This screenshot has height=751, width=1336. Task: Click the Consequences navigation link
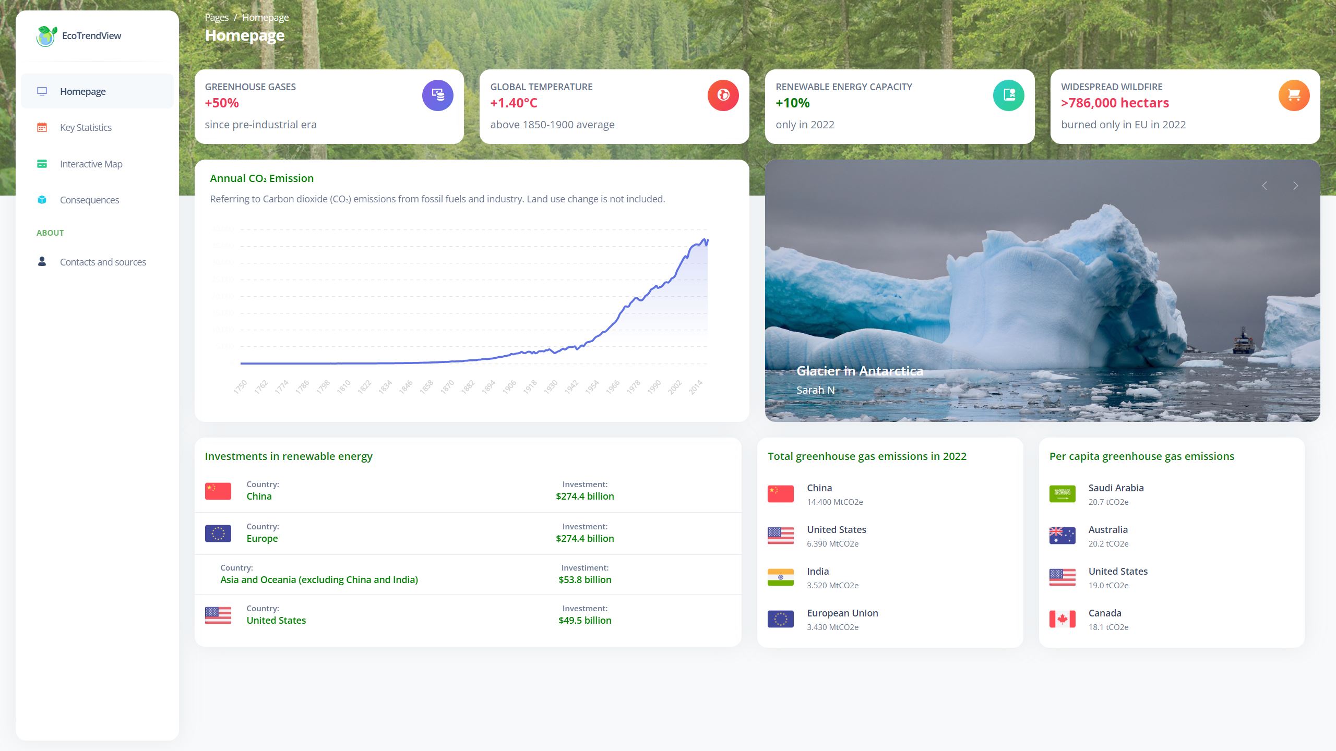pos(88,200)
